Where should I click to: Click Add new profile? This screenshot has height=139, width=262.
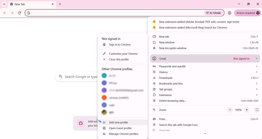pyautogui.click(x=123, y=122)
